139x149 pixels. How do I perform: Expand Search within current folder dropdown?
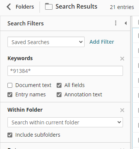coord(65,122)
